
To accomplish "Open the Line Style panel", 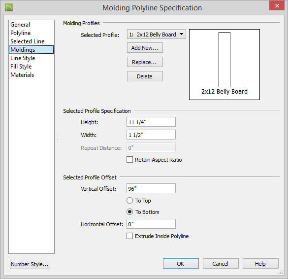I will (x=23, y=58).
